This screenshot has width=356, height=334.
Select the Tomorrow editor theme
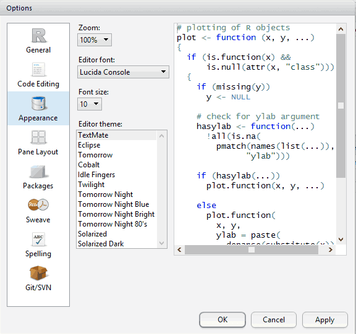click(117, 155)
